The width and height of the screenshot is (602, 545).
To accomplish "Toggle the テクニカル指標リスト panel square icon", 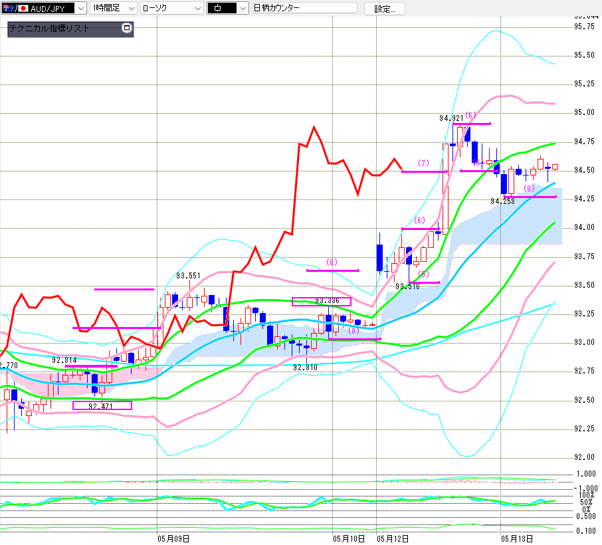I will click(x=127, y=28).
